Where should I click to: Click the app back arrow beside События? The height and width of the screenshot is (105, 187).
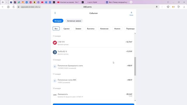click(55, 13)
